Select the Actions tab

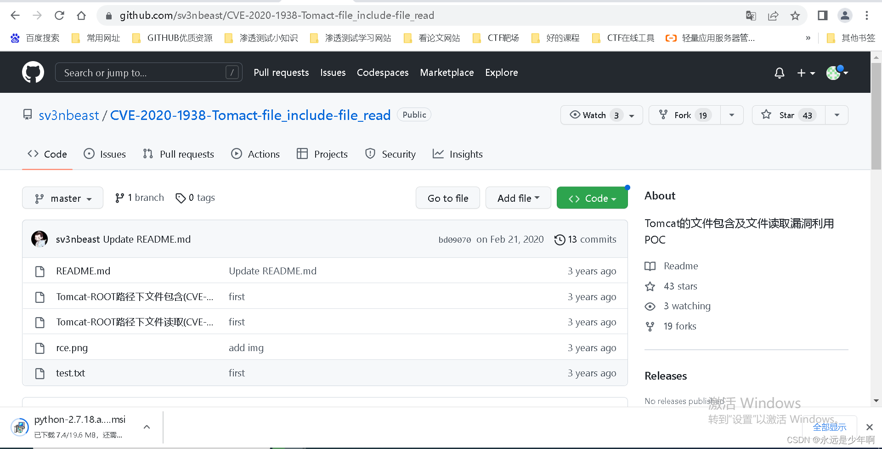pyautogui.click(x=255, y=154)
